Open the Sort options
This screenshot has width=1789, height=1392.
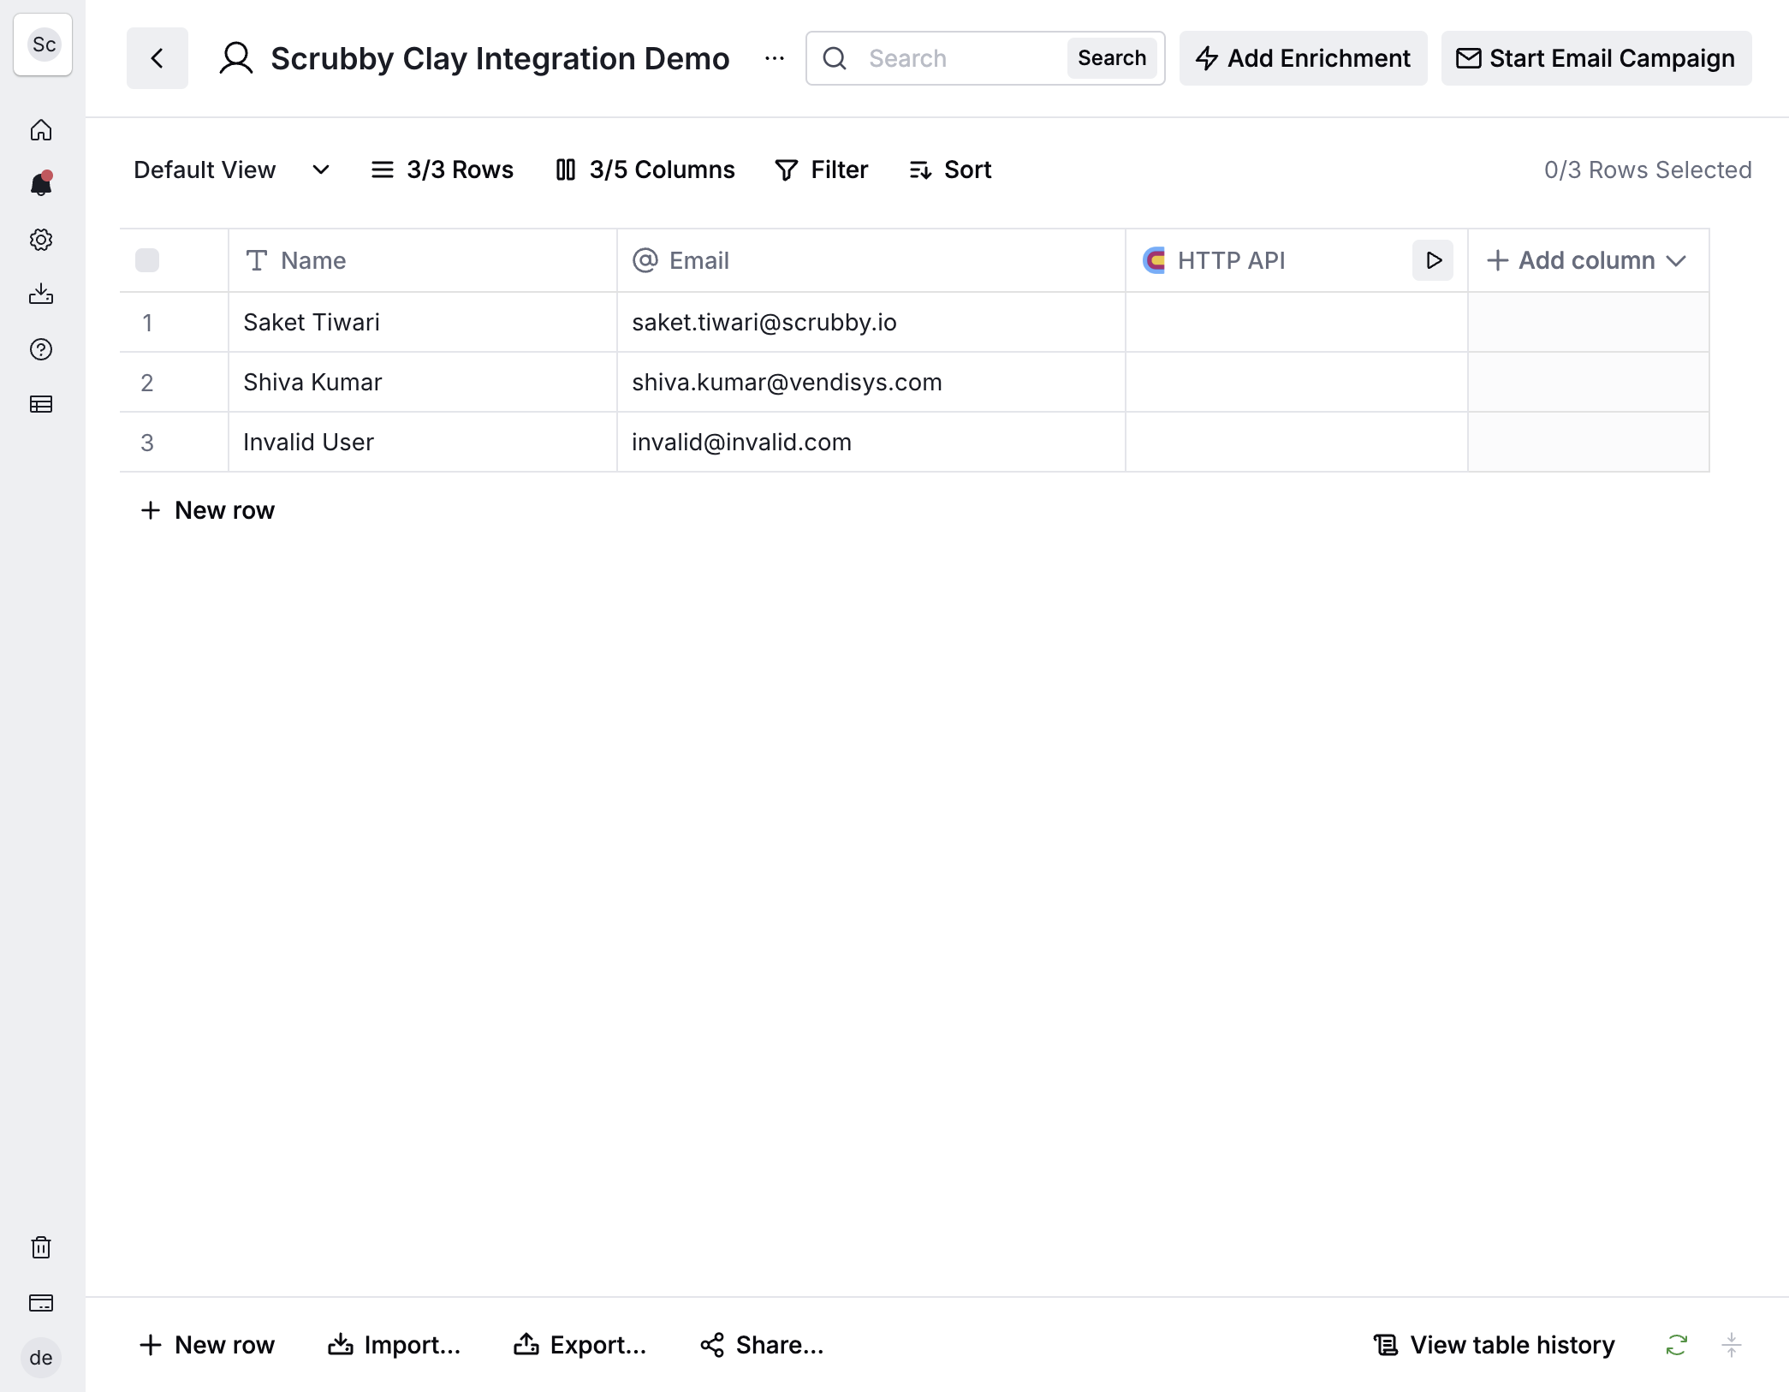950,170
